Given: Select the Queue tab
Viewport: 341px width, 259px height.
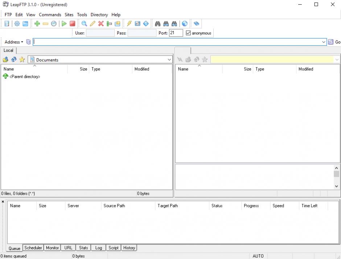Looking at the screenshot, I should [x=15, y=248].
